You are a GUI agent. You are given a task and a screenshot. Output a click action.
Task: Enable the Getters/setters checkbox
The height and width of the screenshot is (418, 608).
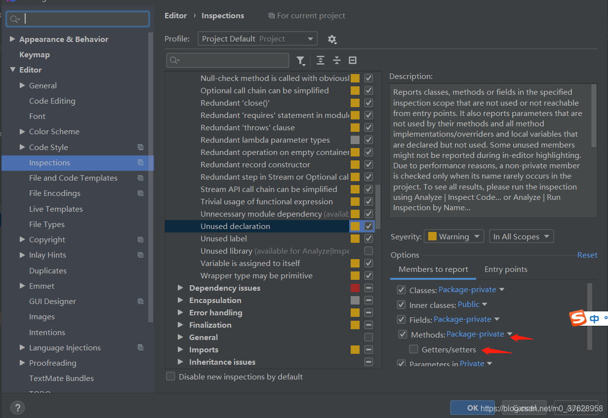point(413,349)
